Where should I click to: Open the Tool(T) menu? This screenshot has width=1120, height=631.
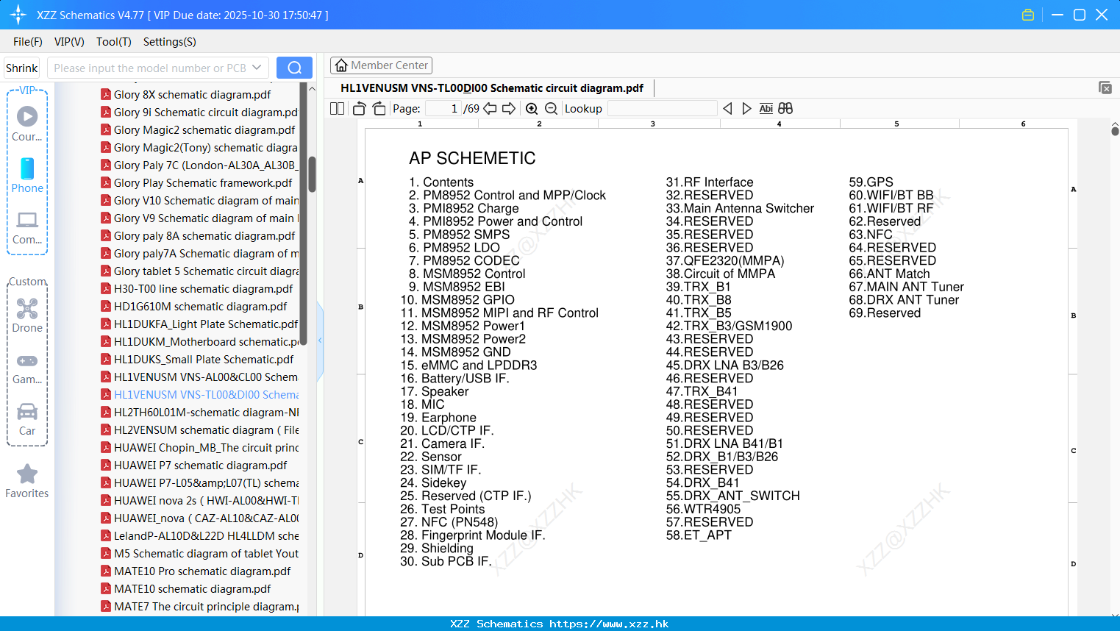[x=114, y=42]
